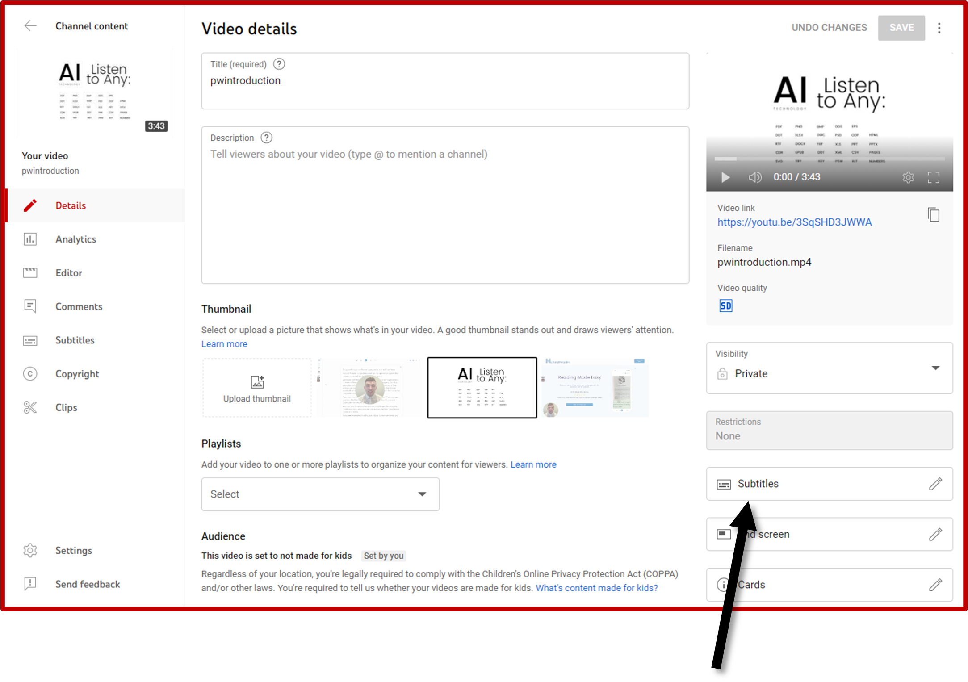Click the SAVE button
The image size is (968, 682).
coord(901,28)
